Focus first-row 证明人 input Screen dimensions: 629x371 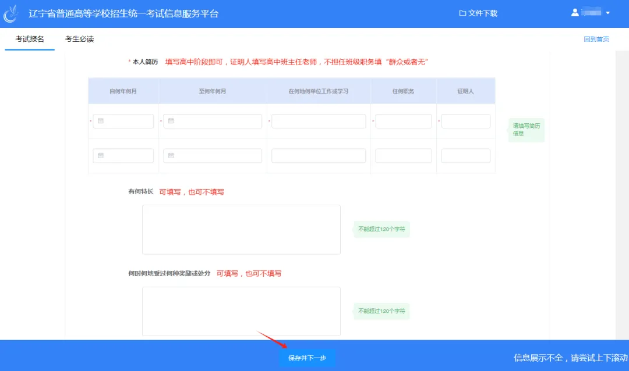466,121
